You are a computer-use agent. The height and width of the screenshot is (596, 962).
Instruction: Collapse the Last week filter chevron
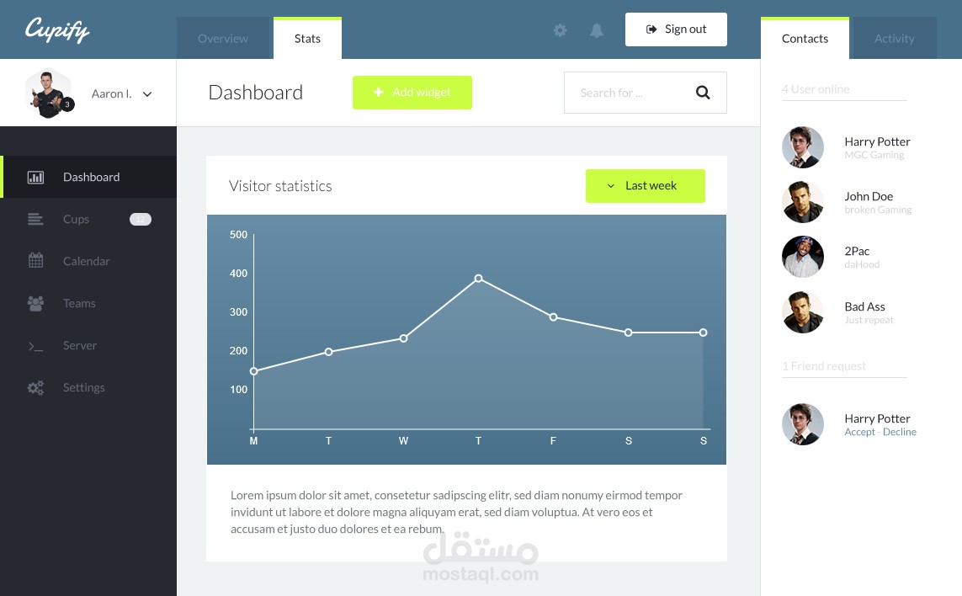coord(610,186)
